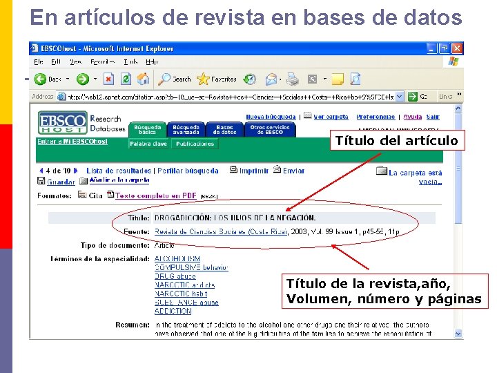The image size is (497, 373).
Task: Switch to Búsqueda básica tab
Action: [x=148, y=130]
